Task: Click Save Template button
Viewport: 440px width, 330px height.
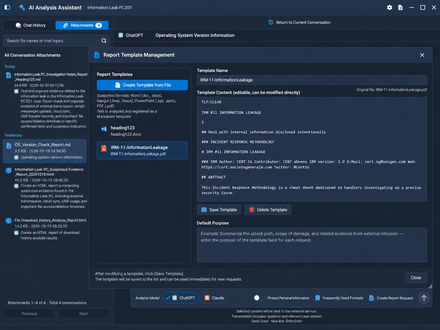Action: pos(219,210)
